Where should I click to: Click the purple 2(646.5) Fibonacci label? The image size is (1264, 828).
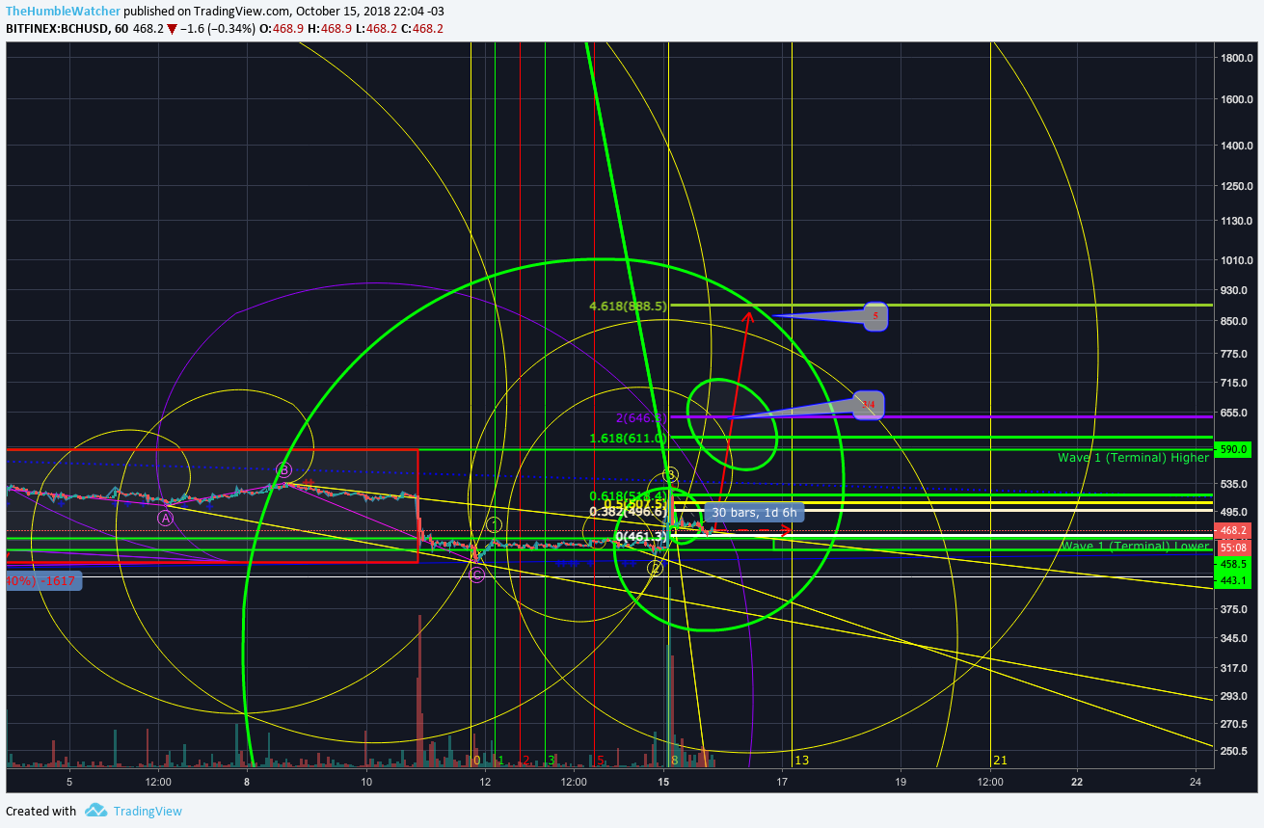tap(641, 418)
